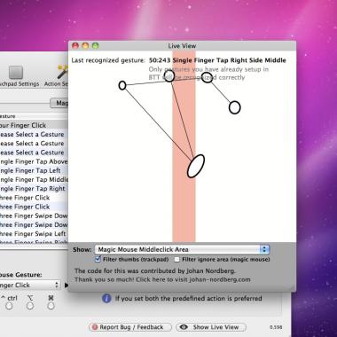Click the Live View window title bar
337x337 pixels.
pyautogui.click(x=182, y=46)
